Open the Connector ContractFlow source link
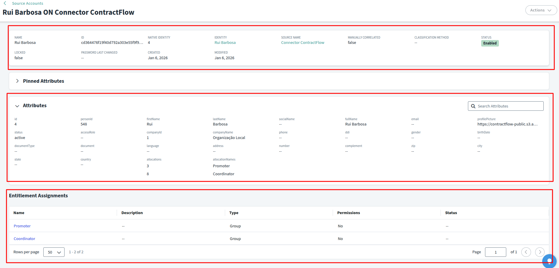559x268 pixels. 302,43
